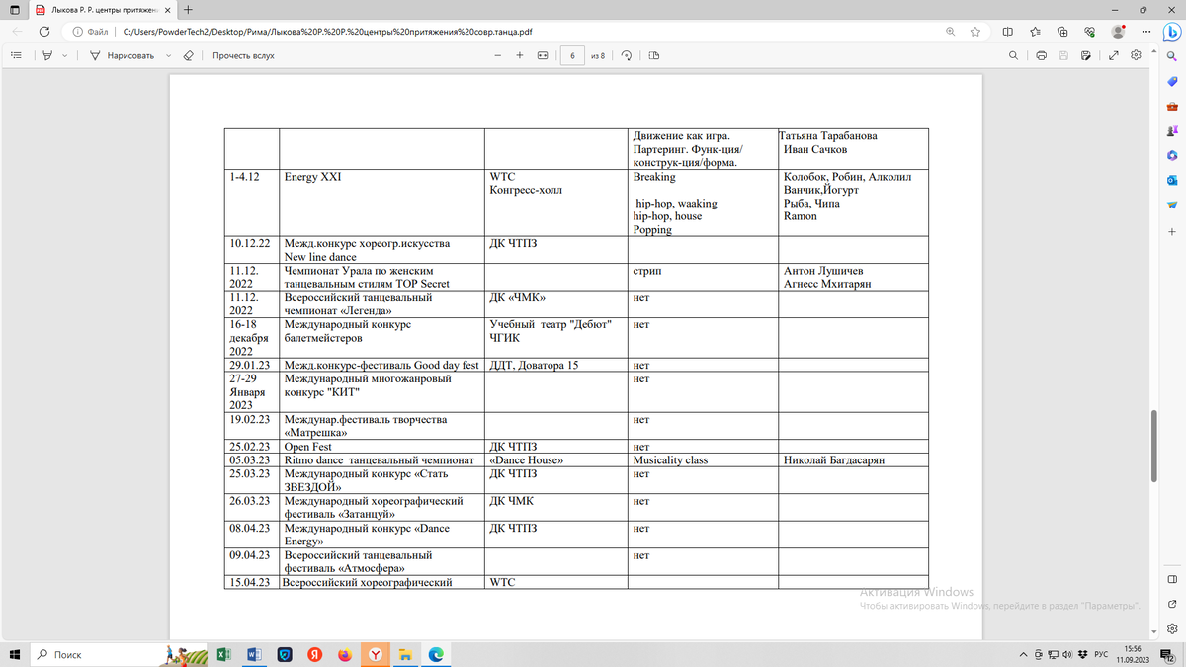Open the notification center icon
The width and height of the screenshot is (1186, 667).
[x=1167, y=654]
